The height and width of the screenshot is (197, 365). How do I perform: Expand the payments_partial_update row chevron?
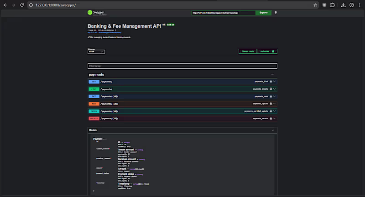point(275,111)
